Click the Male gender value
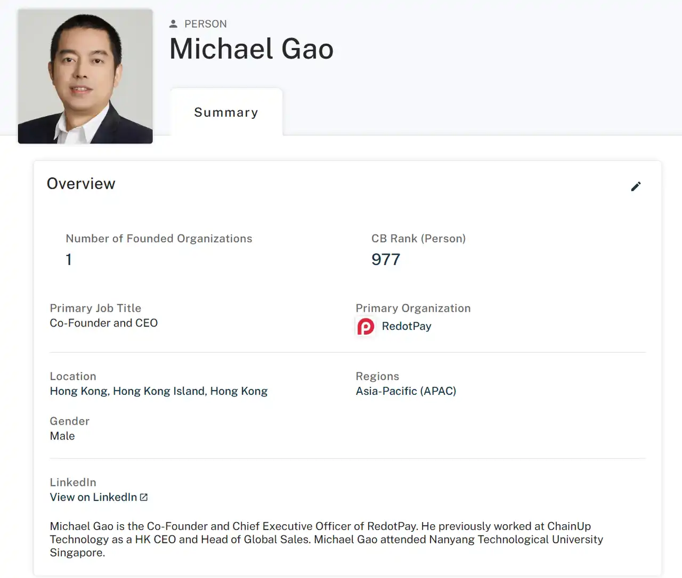The height and width of the screenshot is (578, 682). (x=62, y=436)
